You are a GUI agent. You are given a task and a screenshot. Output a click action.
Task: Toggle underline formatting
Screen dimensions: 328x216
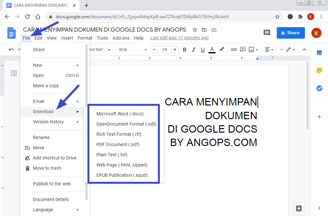[202, 50]
